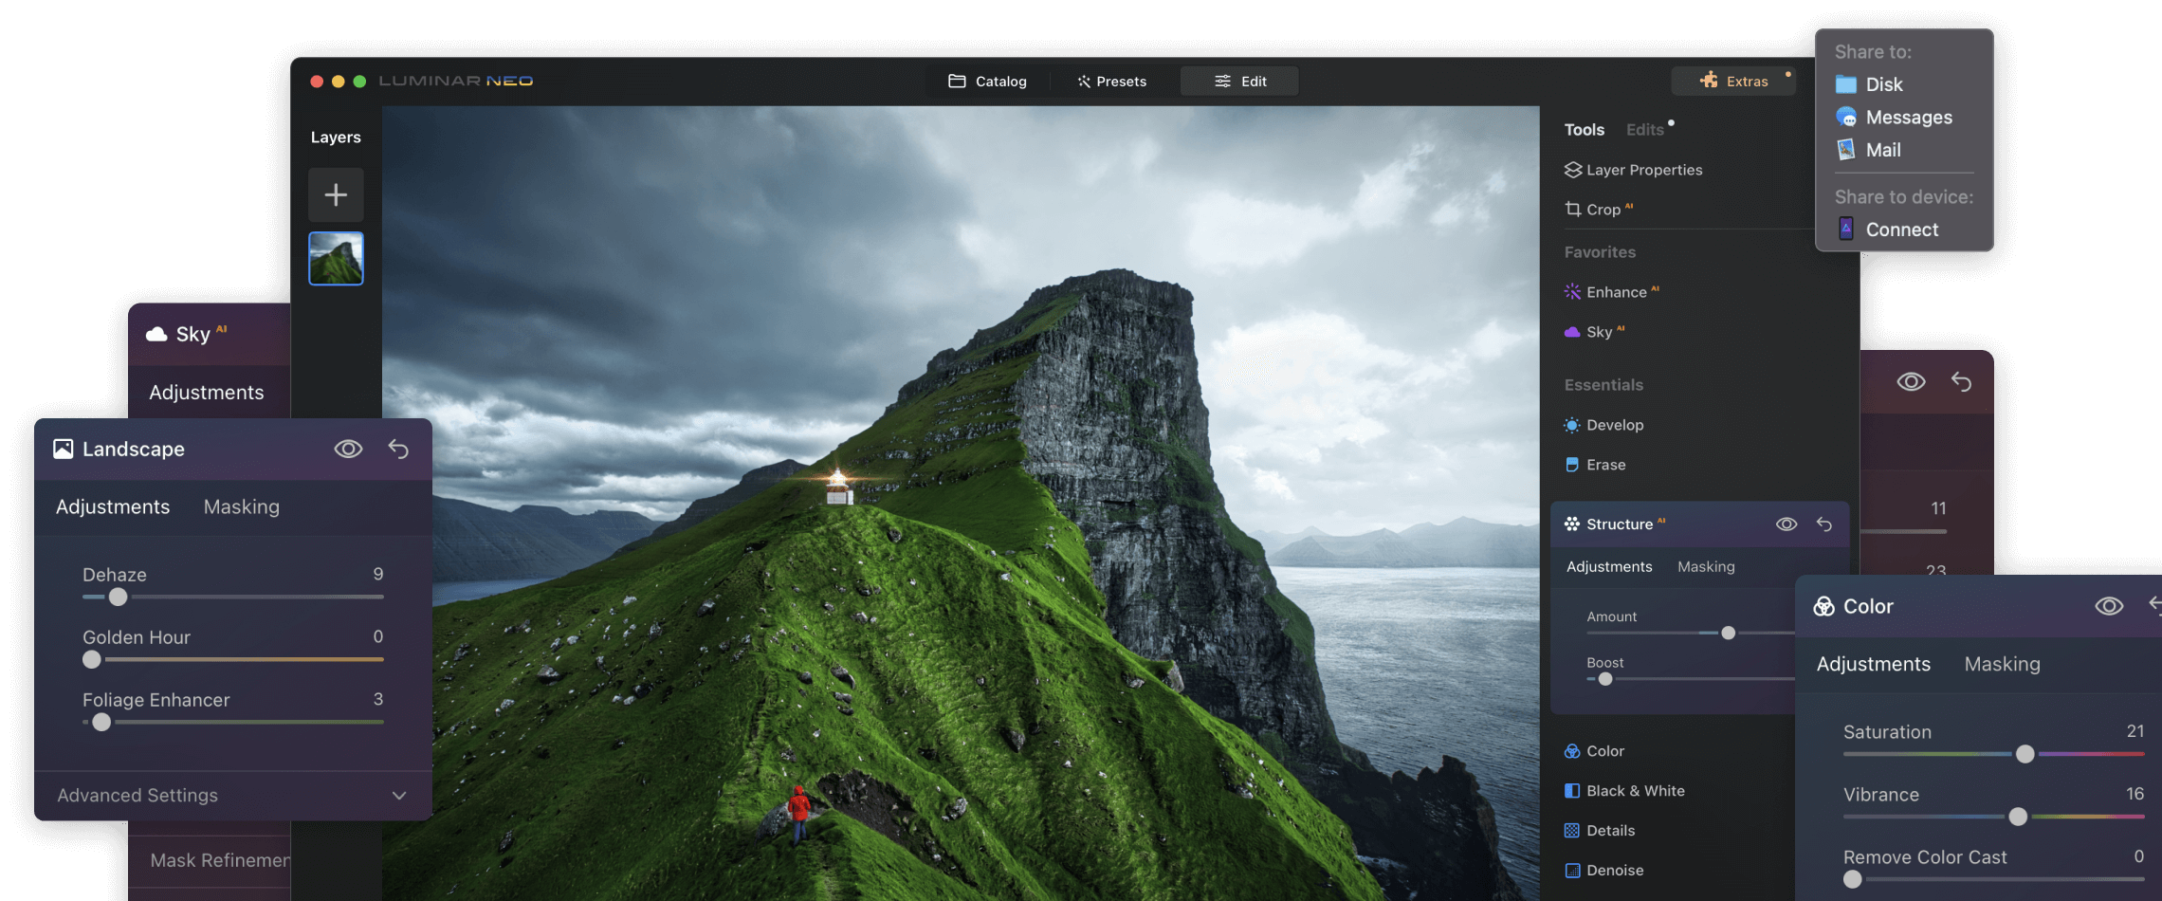The image size is (2162, 901).
Task: Select Adjustments tab in Landscape panel
Action: [113, 506]
